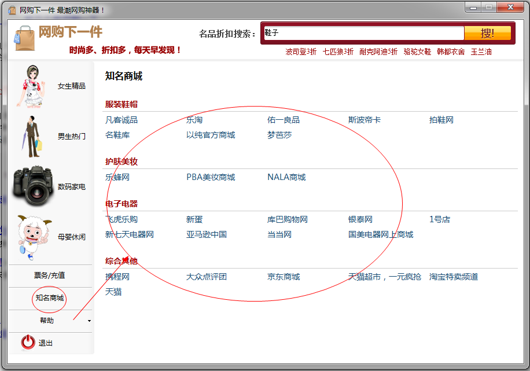Visit the NALA商城 link
530x371 pixels.
286,177
